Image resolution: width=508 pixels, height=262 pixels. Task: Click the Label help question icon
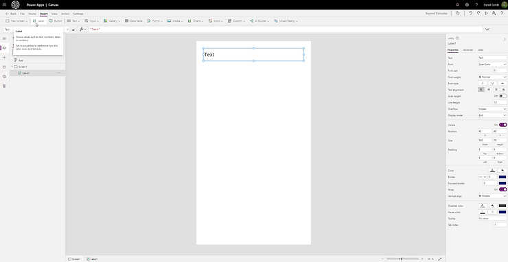457,38
